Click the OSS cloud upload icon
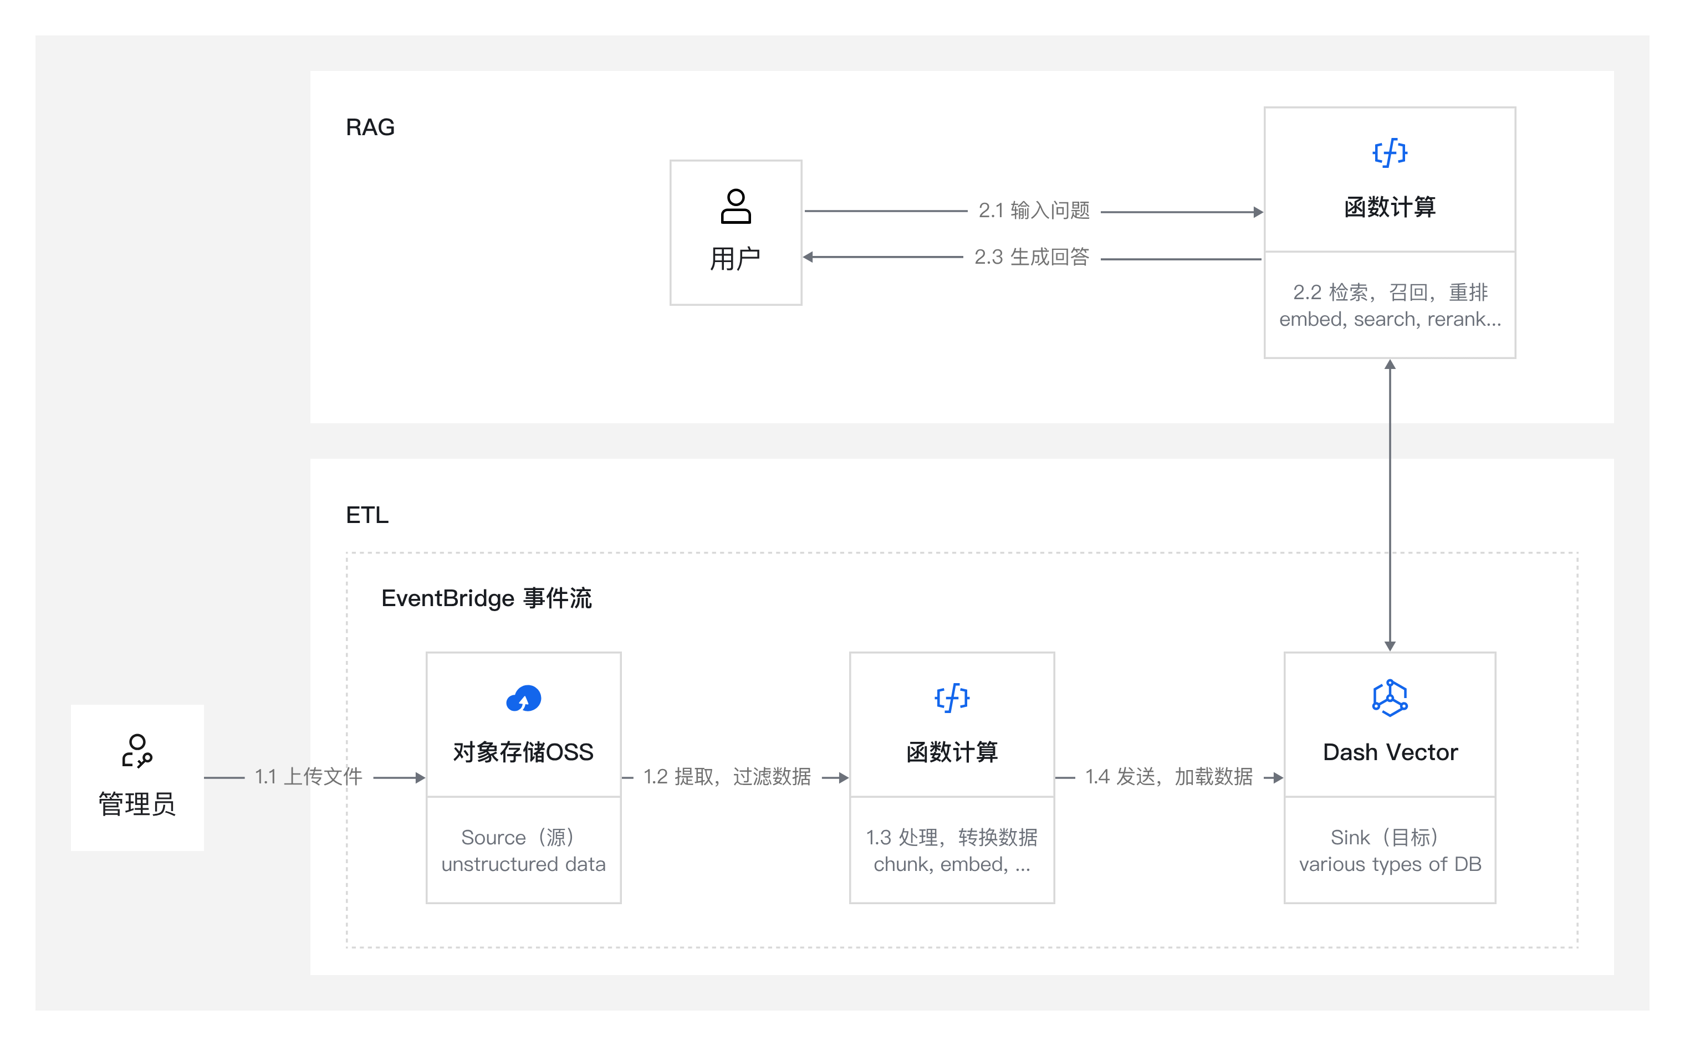The height and width of the screenshot is (1046, 1685). click(x=523, y=699)
